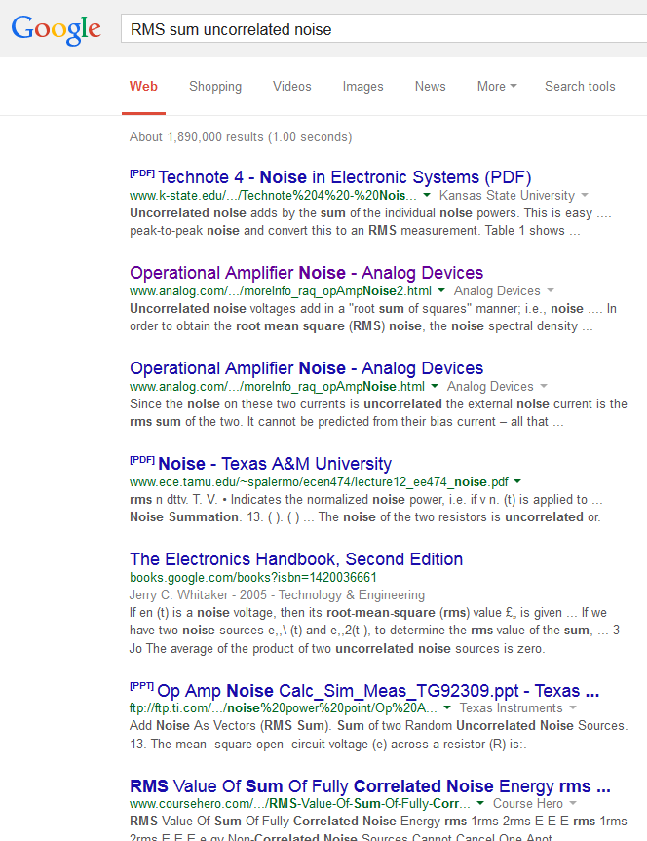Click the www.ece.tamu.edu URL text
The width and height of the screenshot is (647, 841).
(320, 481)
